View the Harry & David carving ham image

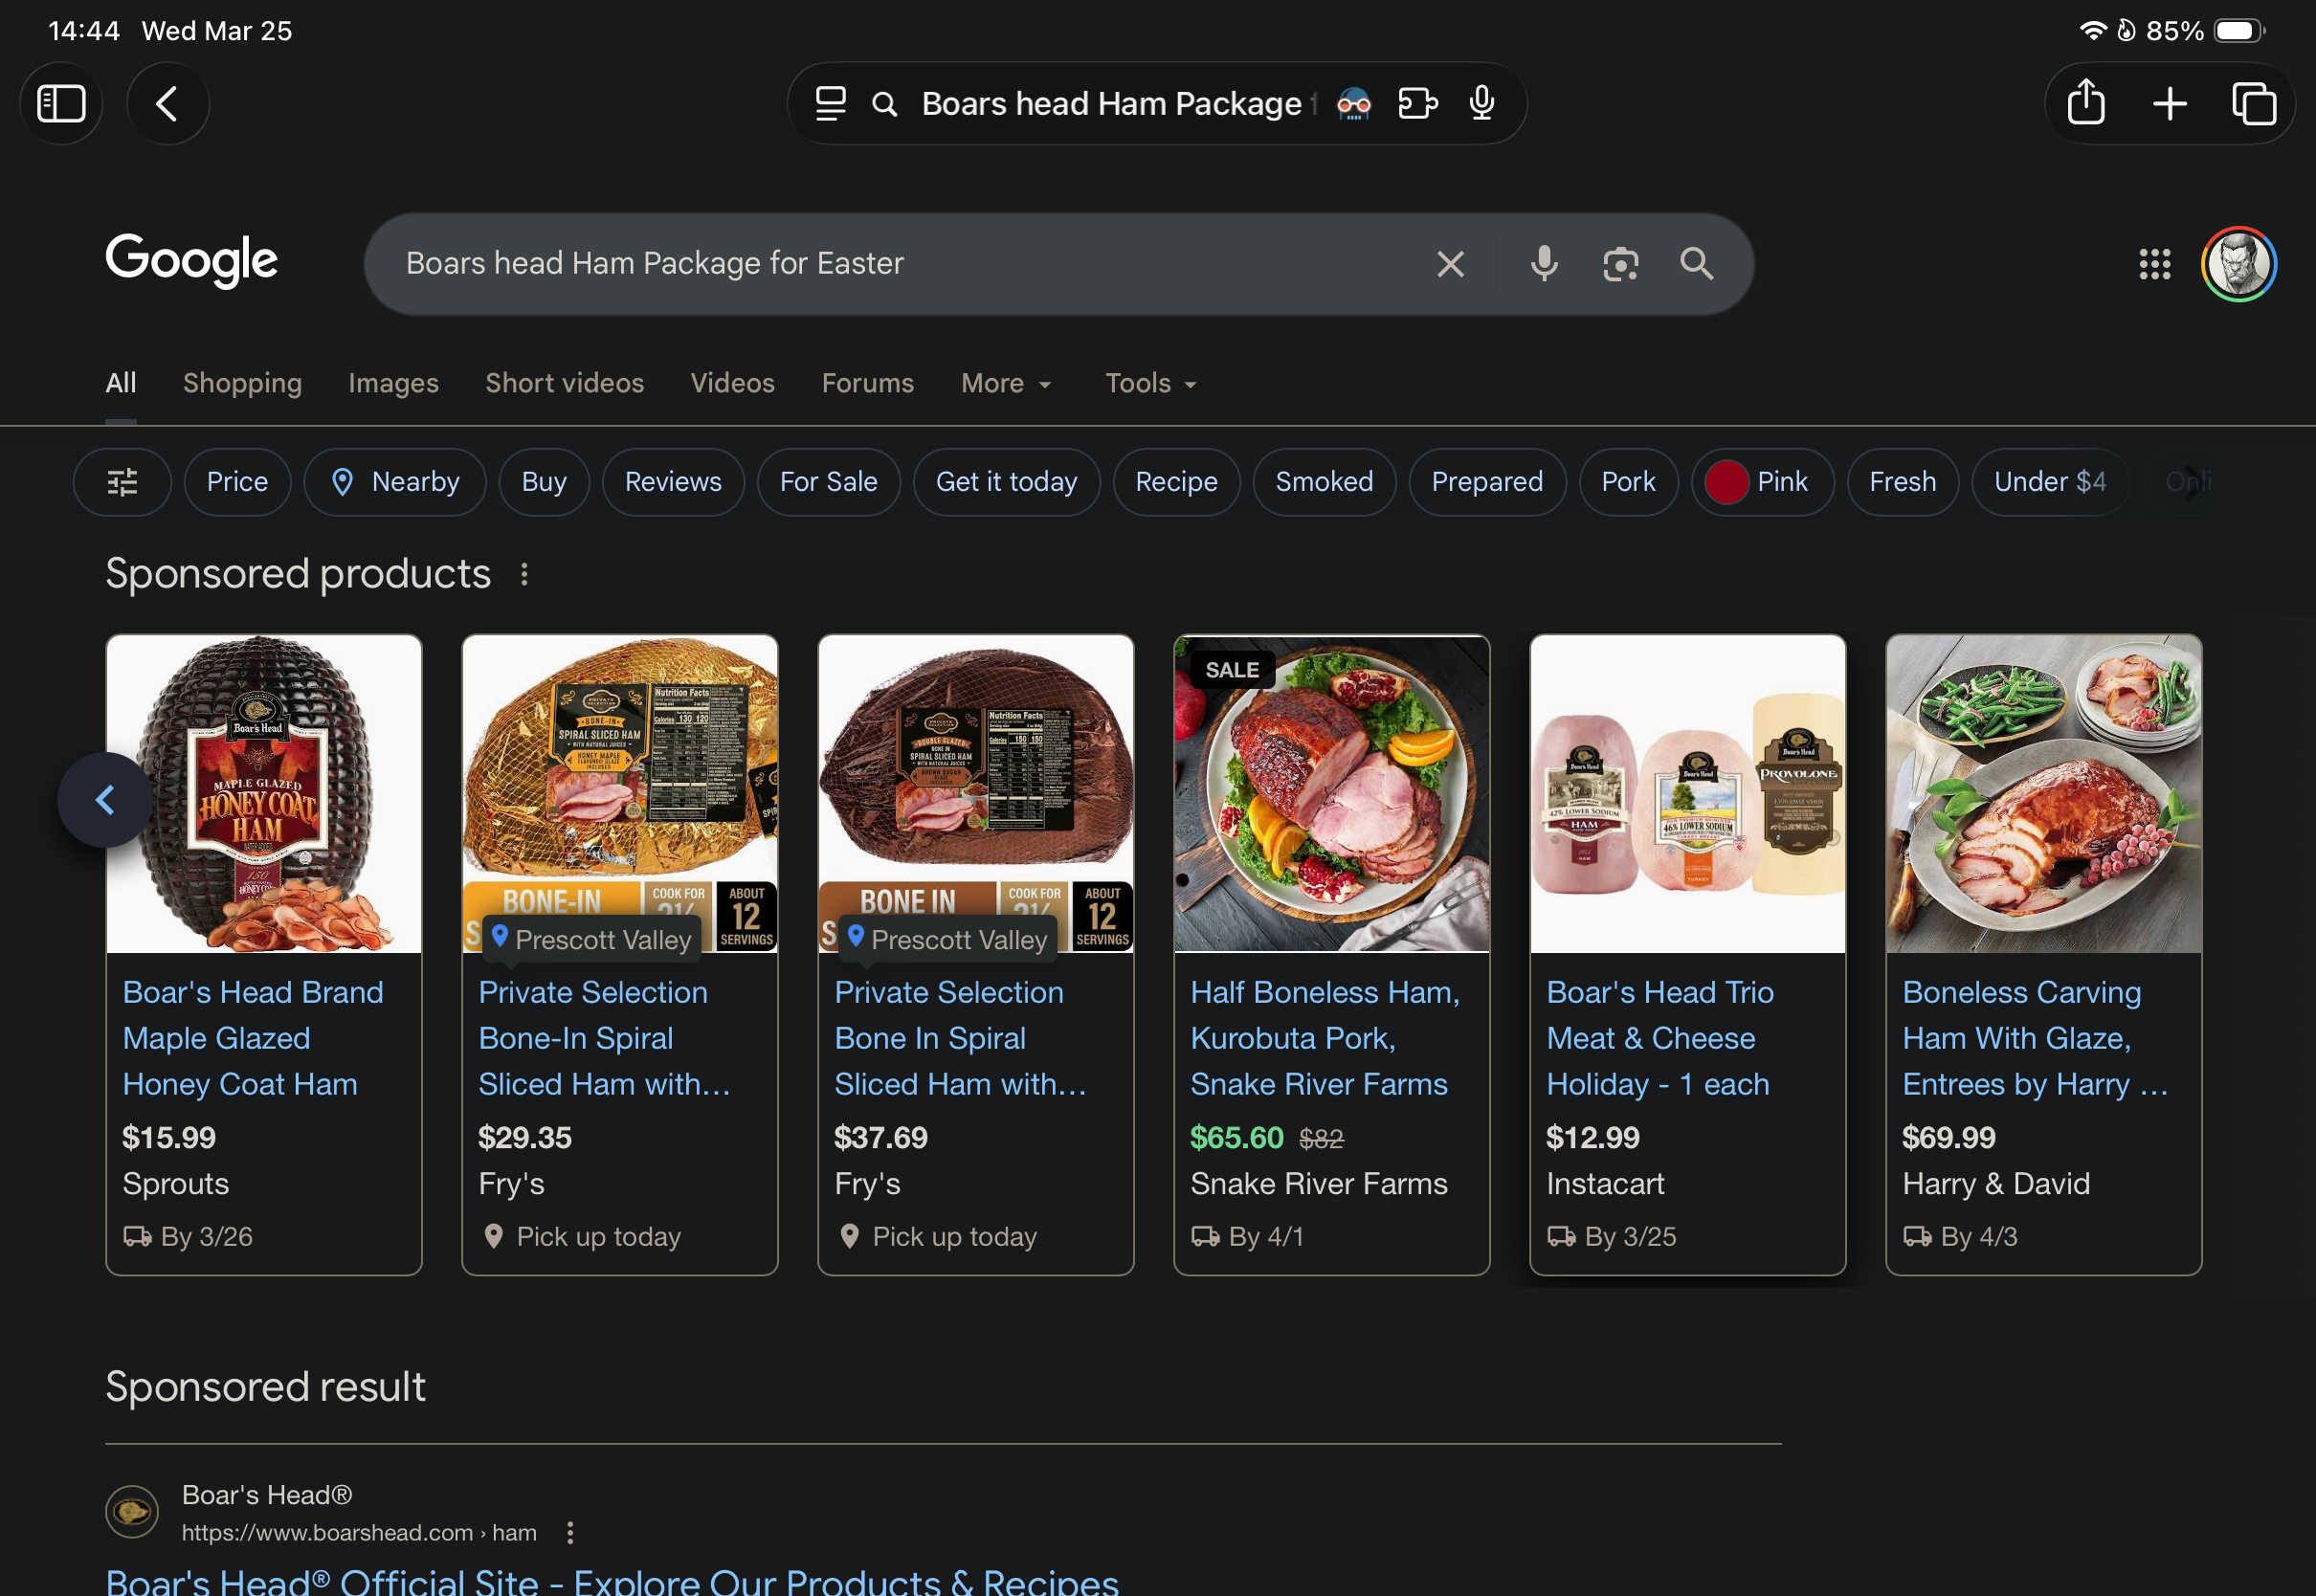2044,794
